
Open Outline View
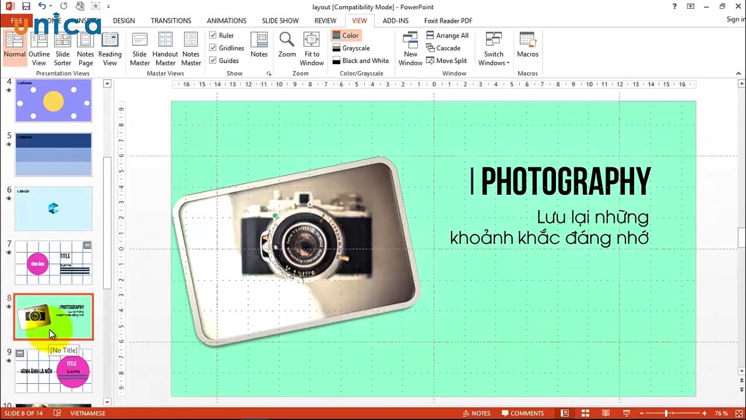pos(39,48)
